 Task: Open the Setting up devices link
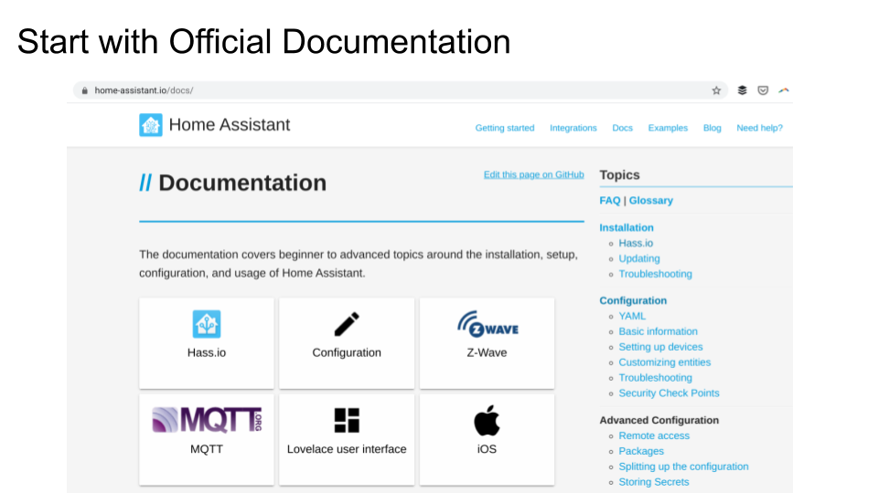660,347
